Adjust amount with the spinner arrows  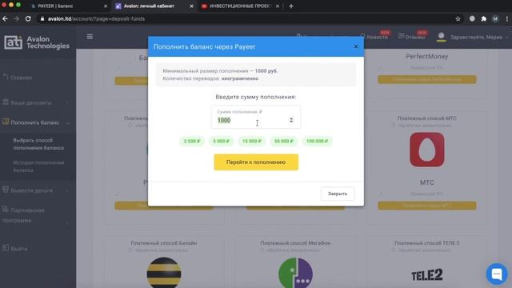(x=291, y=120)
